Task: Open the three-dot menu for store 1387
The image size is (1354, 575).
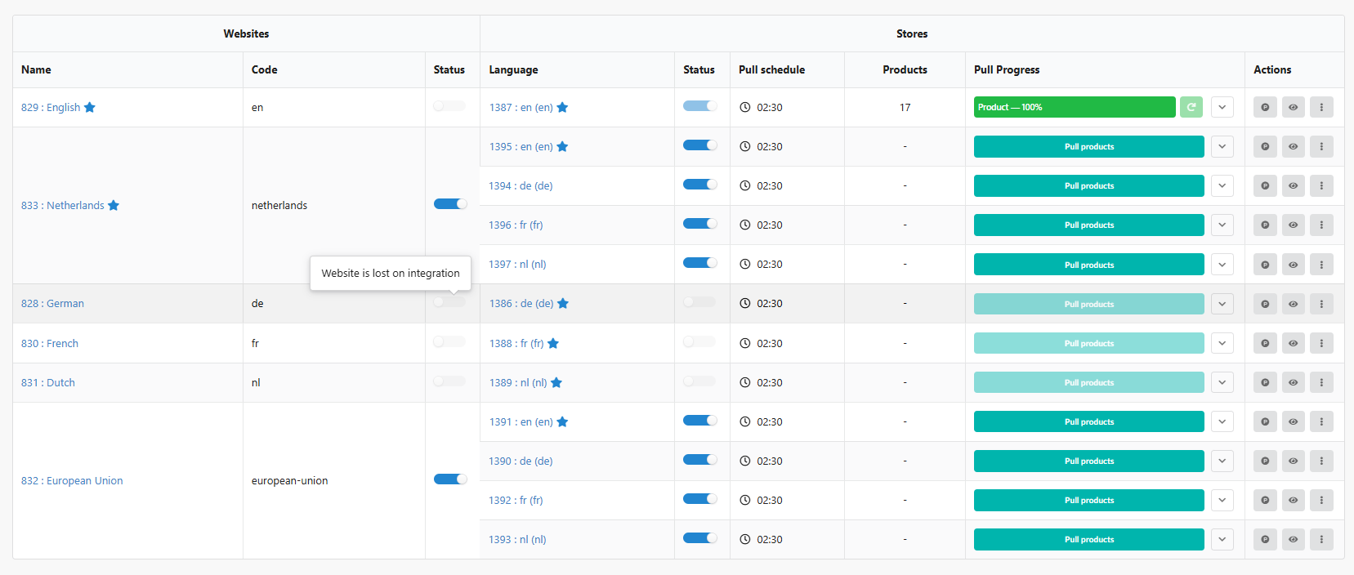Action: click(1321, 107)
